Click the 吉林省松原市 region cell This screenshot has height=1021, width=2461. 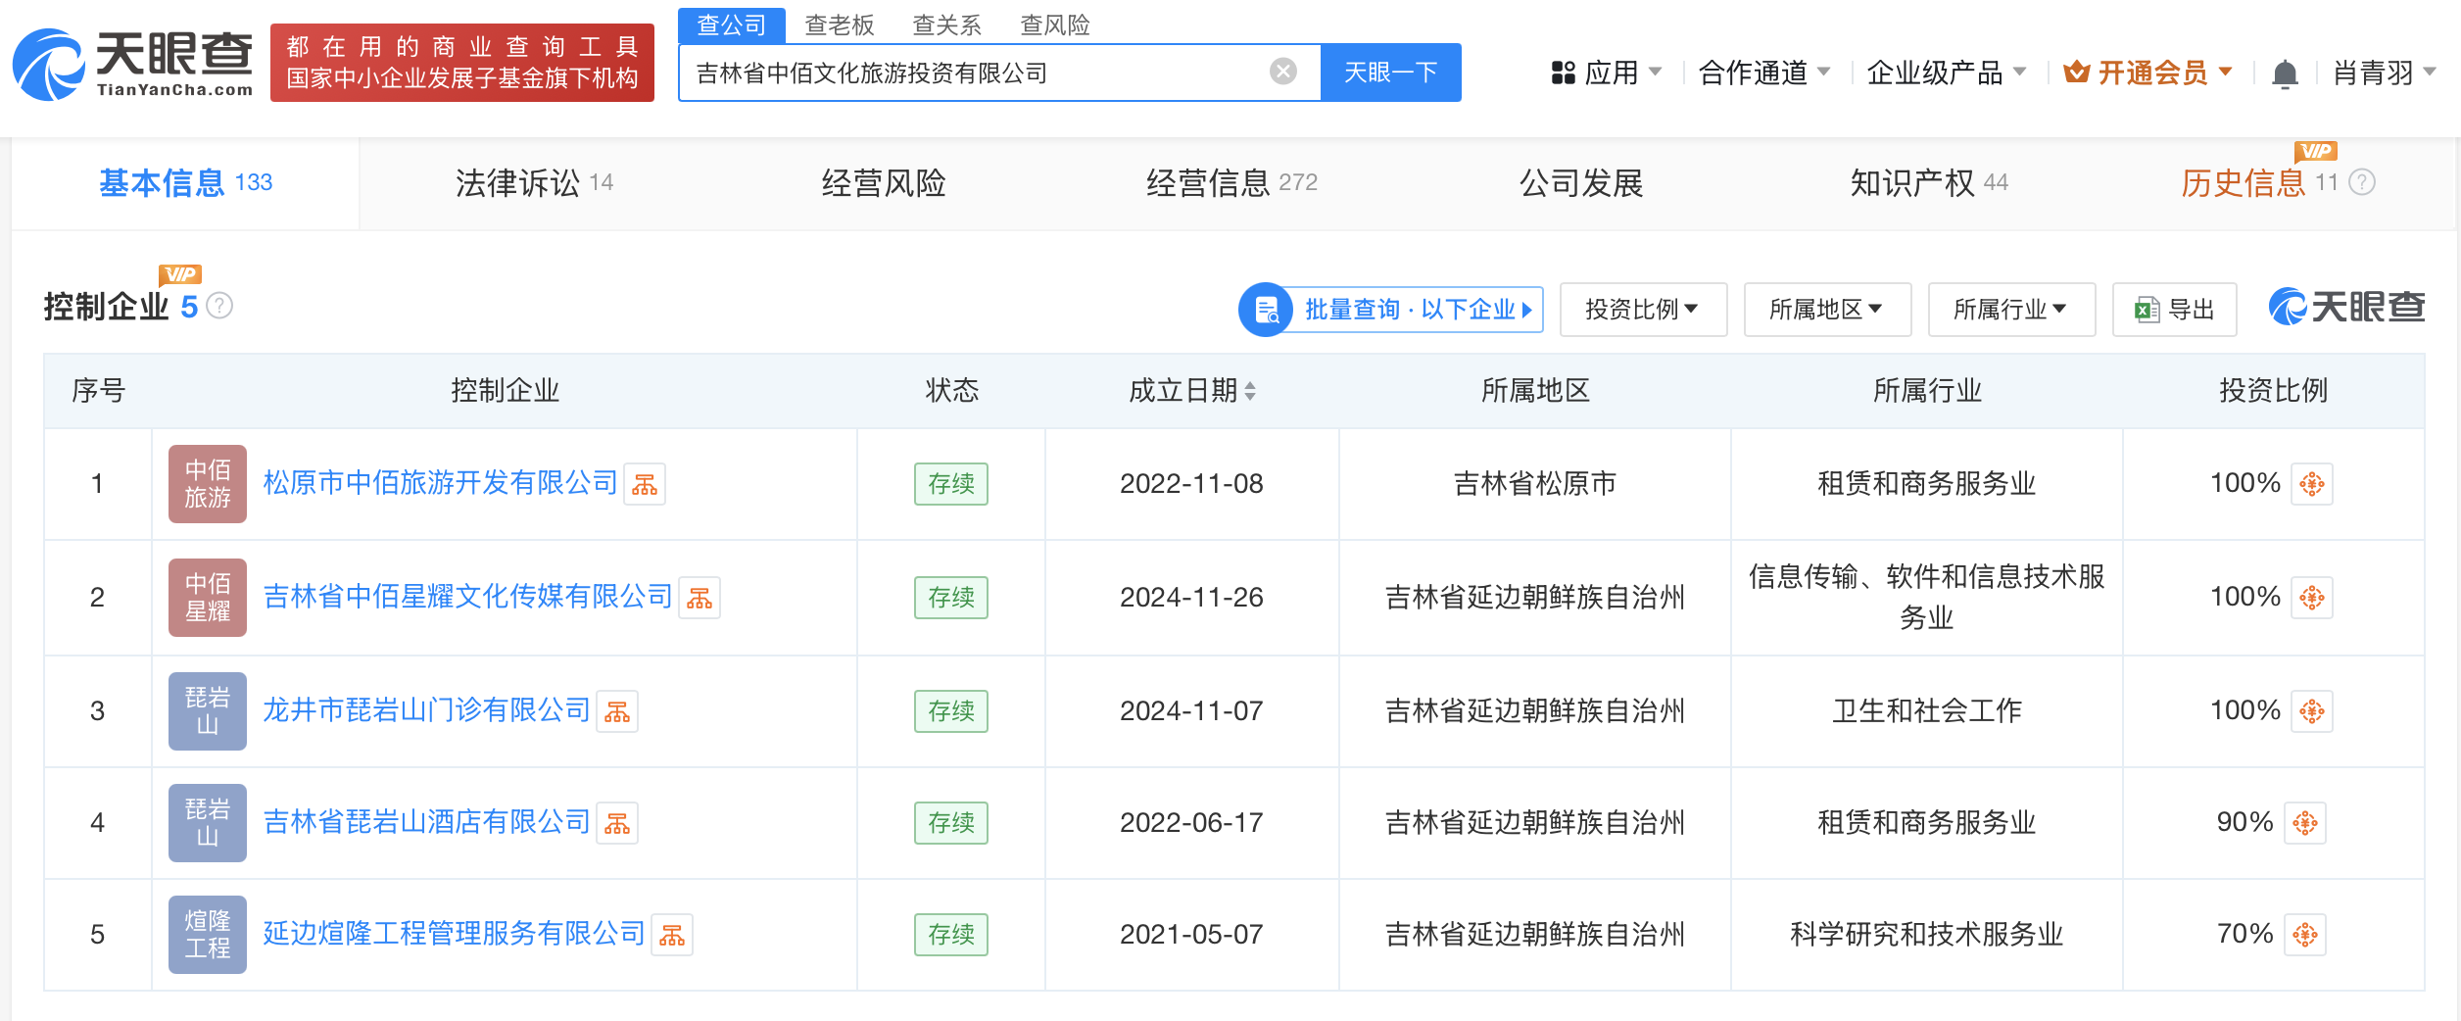click(x=1535, y=484)
